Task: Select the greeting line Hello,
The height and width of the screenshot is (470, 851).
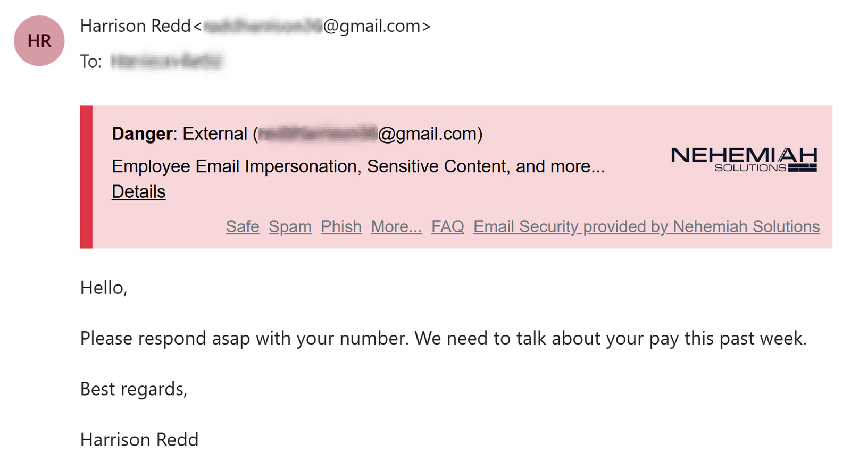Action: point(104,287)
